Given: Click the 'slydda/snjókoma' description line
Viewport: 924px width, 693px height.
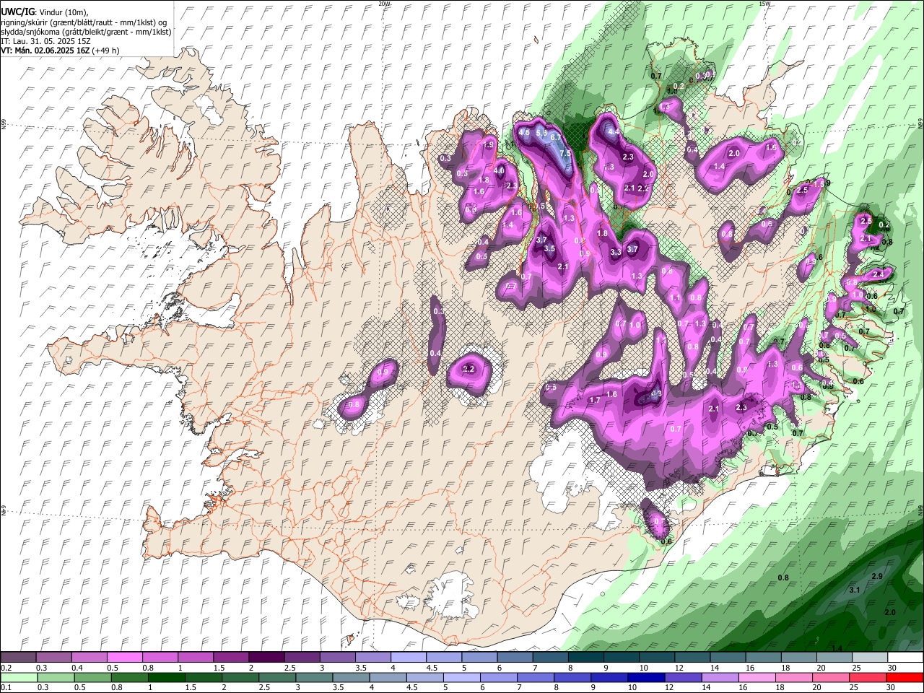Looking at the screenshot, I should tap(86, 32).
